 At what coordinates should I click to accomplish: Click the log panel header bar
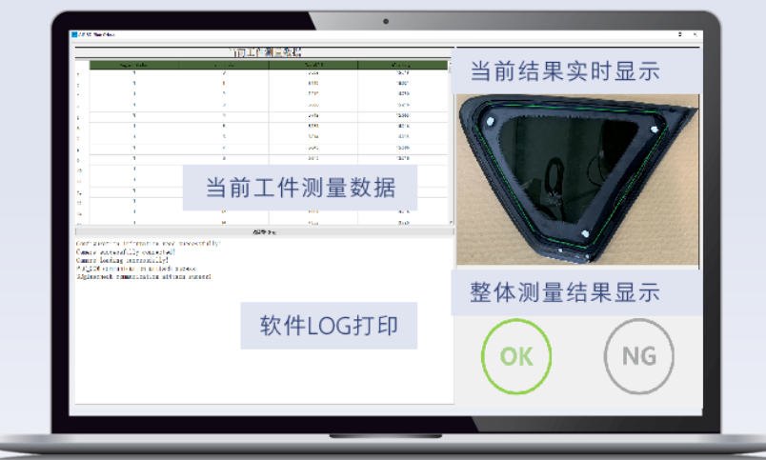point(264,232)
